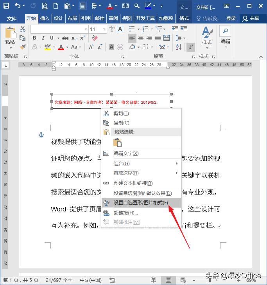Create a new blank document icon
Viewport: 267px width, 285px height.
tap(56, 6)
